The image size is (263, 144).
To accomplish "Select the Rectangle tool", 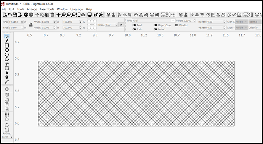I will (7, 46).
